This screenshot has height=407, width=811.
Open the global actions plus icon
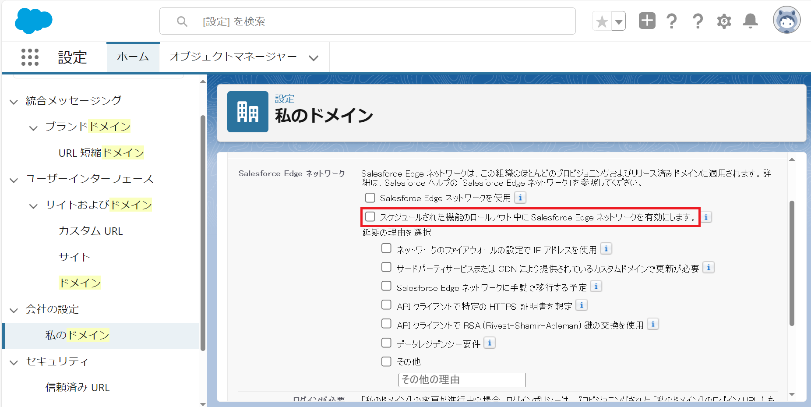tap(647, 21)
